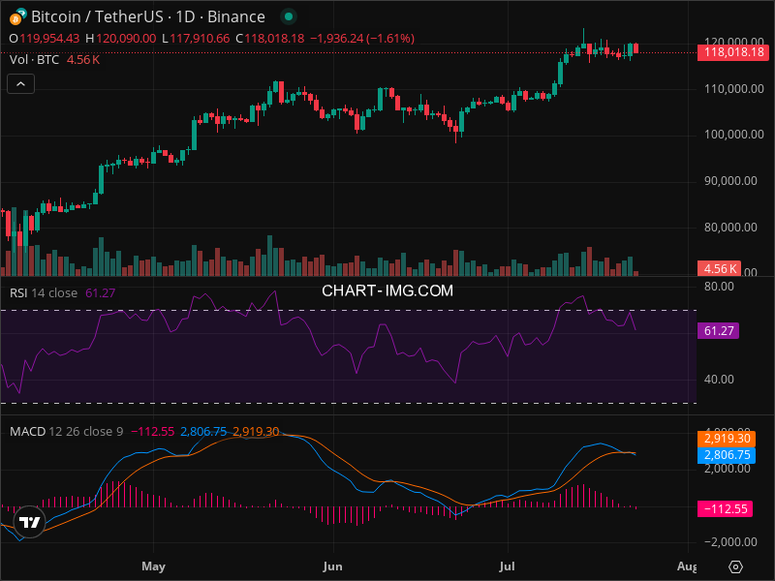The image size is (775, 581).
Task: Click the 90,000.00 price axis tick
Action: pyautogui.click(x=730, y=181)
